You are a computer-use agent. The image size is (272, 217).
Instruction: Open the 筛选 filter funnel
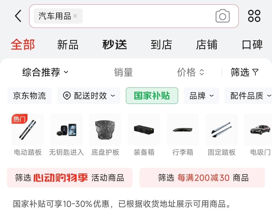coord(245,72)
